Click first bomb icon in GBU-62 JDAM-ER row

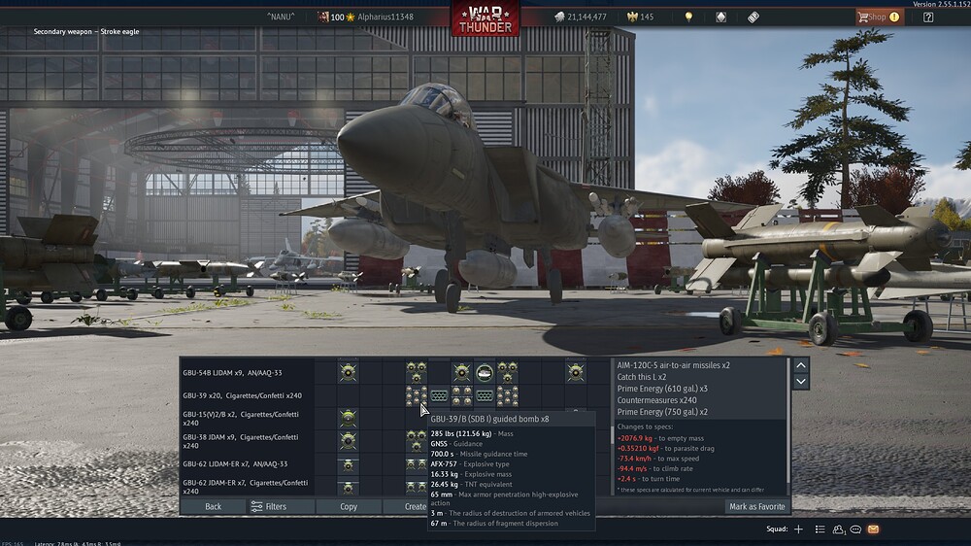point(348,487)
